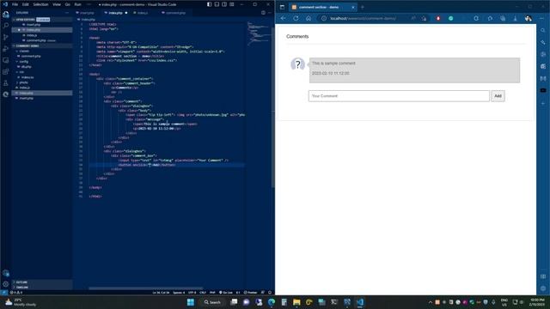Open the Explorer view in the activity bar
The image size is (550, 309).
[x=6, y=15]
